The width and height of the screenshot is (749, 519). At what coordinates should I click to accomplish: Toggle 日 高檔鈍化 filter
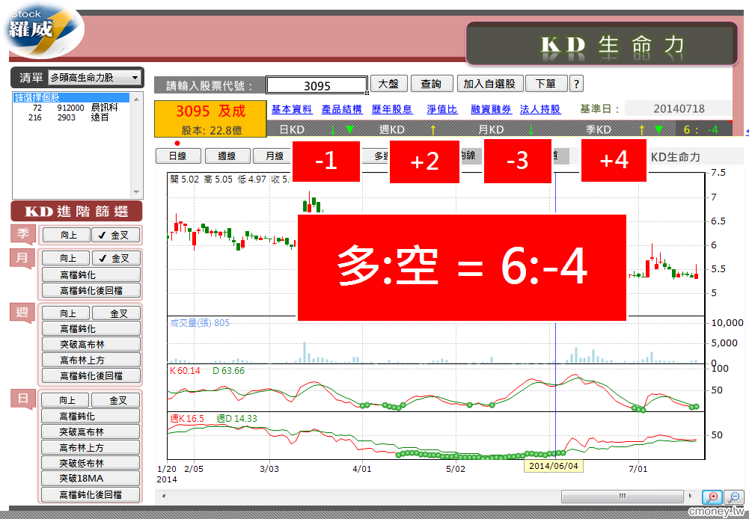click(x=91, y=416)
